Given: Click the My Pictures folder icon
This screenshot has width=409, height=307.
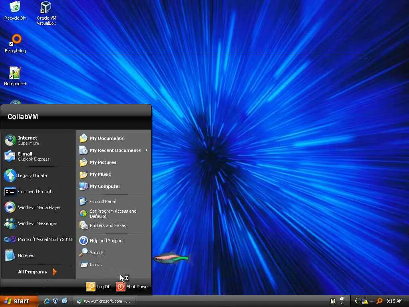Looking at the screenshot, I should (83, 162).
